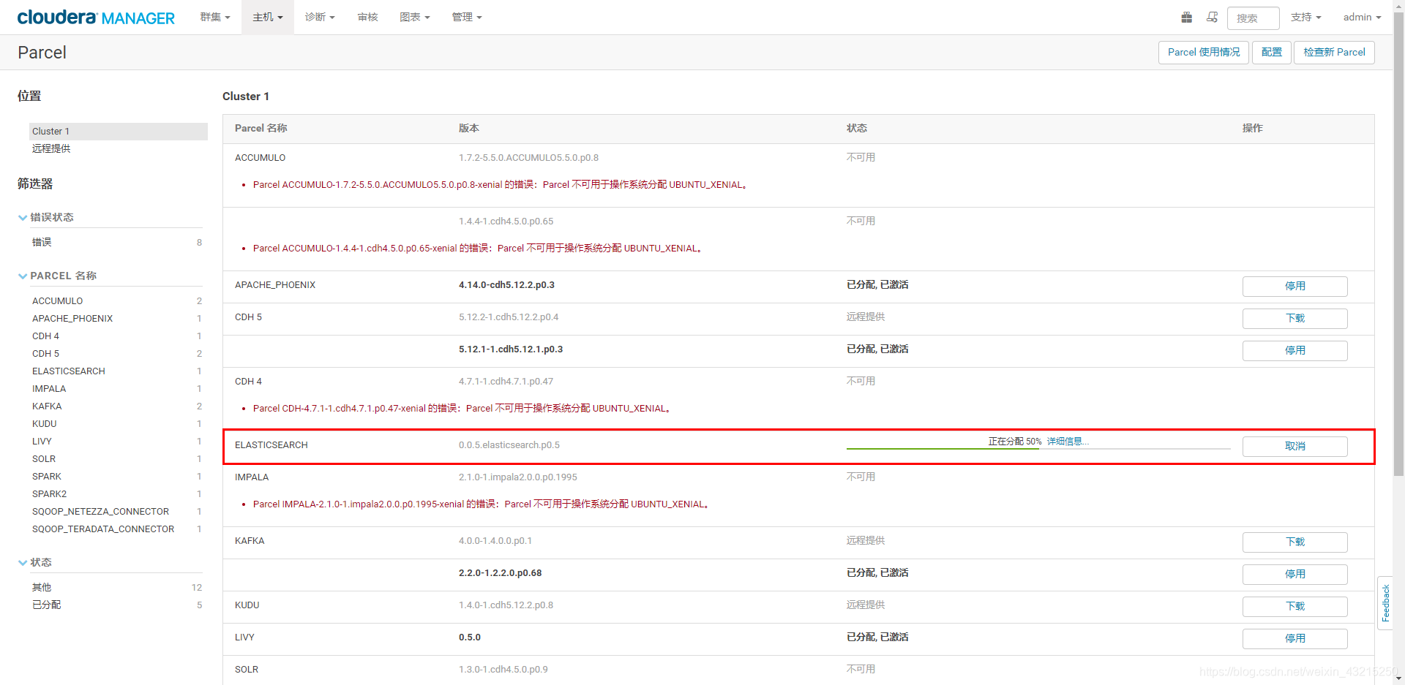1405x685 pixels.
Task: Select version text 0.0.5.elasticsearch.p0.5
Action: click(509, 445)
